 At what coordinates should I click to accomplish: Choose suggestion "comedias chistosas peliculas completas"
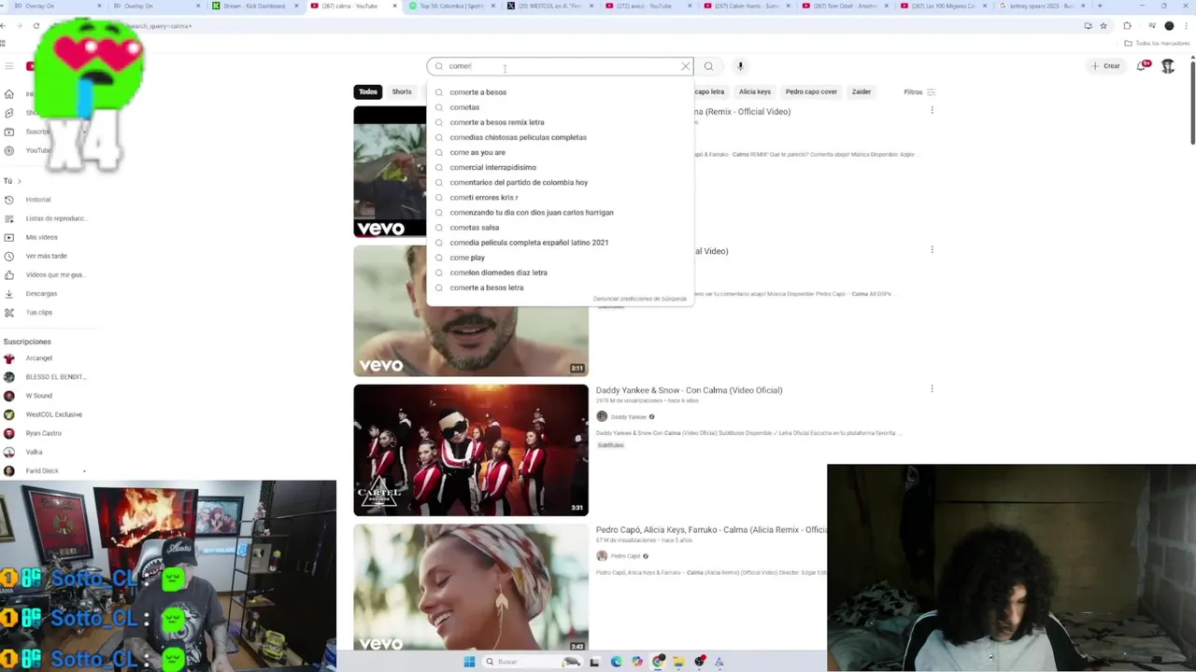coord(561,137)
